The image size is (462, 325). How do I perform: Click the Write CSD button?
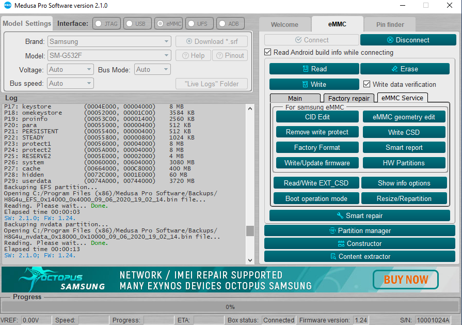tap(404, 132)
